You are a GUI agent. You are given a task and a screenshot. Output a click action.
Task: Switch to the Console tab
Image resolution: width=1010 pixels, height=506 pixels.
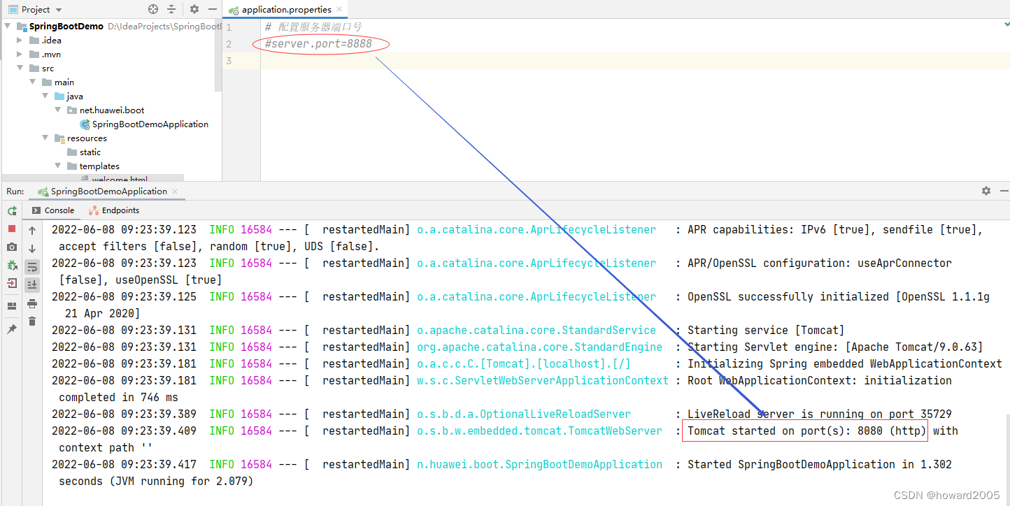[x=53, y=210]
